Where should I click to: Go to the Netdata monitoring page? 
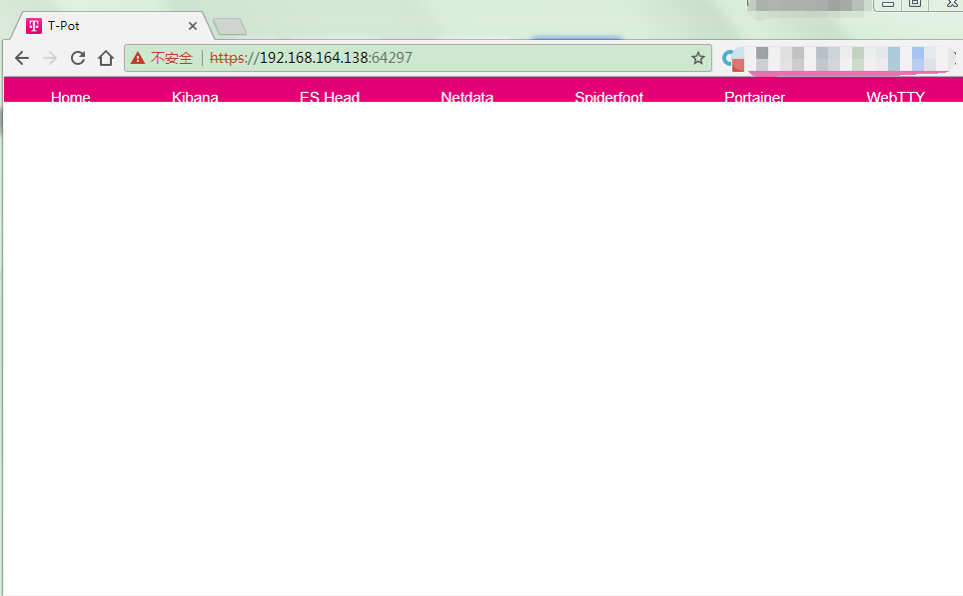(x=467, y=97)
